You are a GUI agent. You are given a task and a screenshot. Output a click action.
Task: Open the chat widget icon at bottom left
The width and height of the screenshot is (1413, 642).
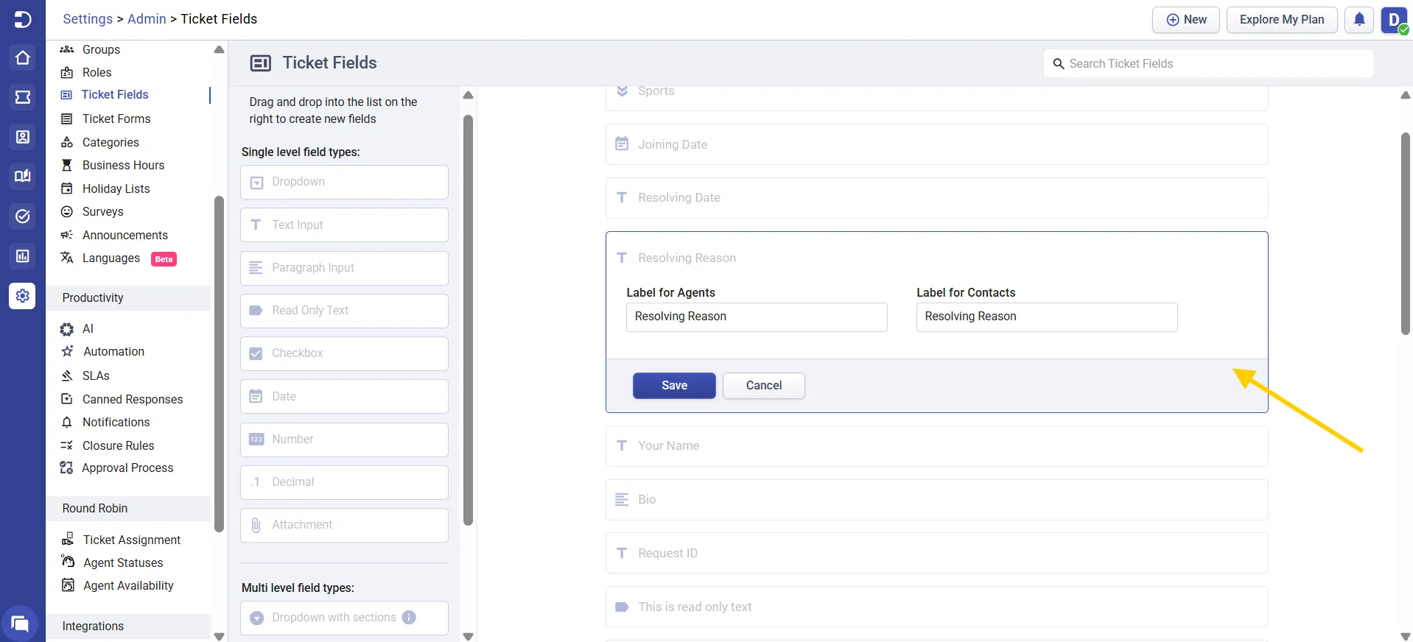20,624
